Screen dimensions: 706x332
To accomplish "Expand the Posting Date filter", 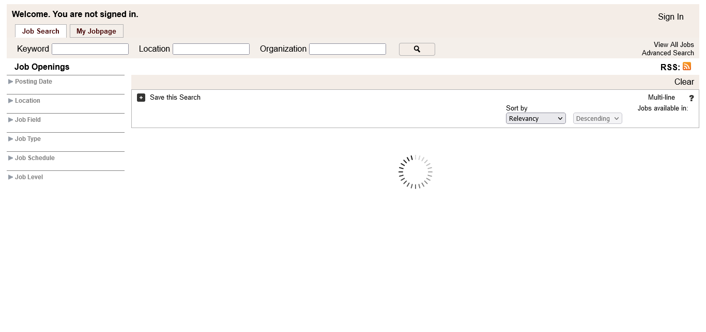I will (33, 82).
